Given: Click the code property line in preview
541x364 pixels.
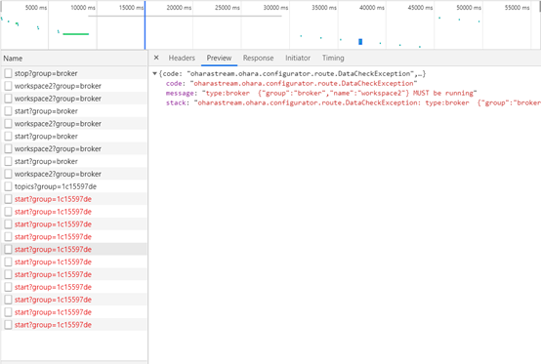Looking at the screenshot, I should [291, 83].
